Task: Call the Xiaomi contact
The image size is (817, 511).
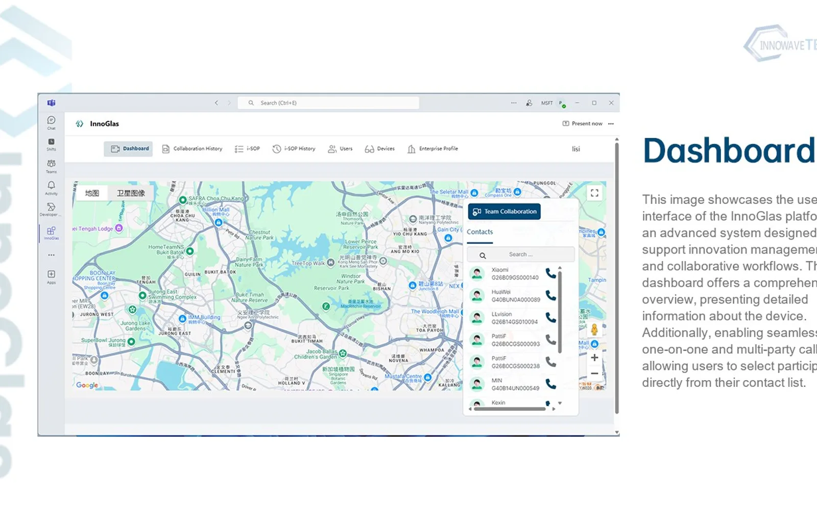Action: click(x=550, y=273)
